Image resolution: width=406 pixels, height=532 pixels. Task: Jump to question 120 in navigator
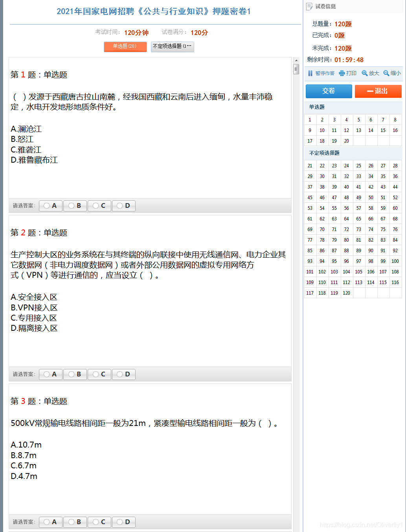(x=346, y=293)
